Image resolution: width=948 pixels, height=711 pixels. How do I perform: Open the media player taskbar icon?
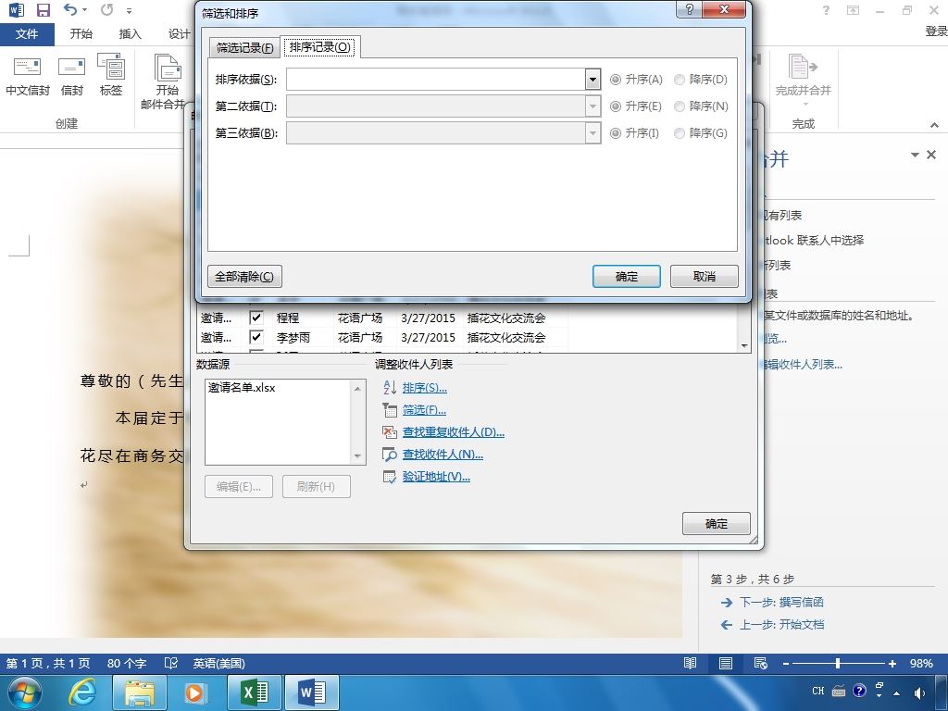(195, 692)
